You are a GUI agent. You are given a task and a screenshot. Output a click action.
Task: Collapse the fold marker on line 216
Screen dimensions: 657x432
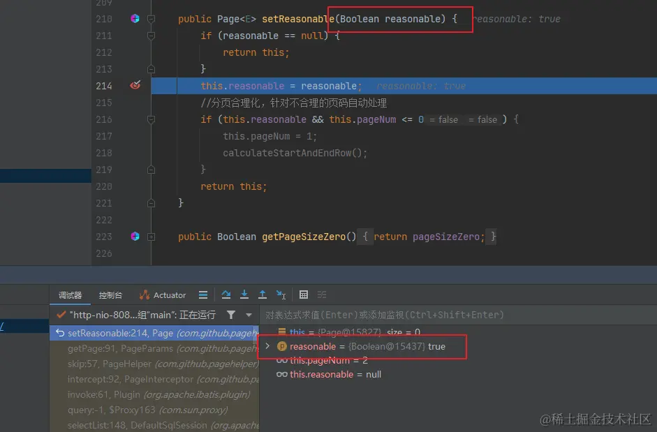(152, 119)
